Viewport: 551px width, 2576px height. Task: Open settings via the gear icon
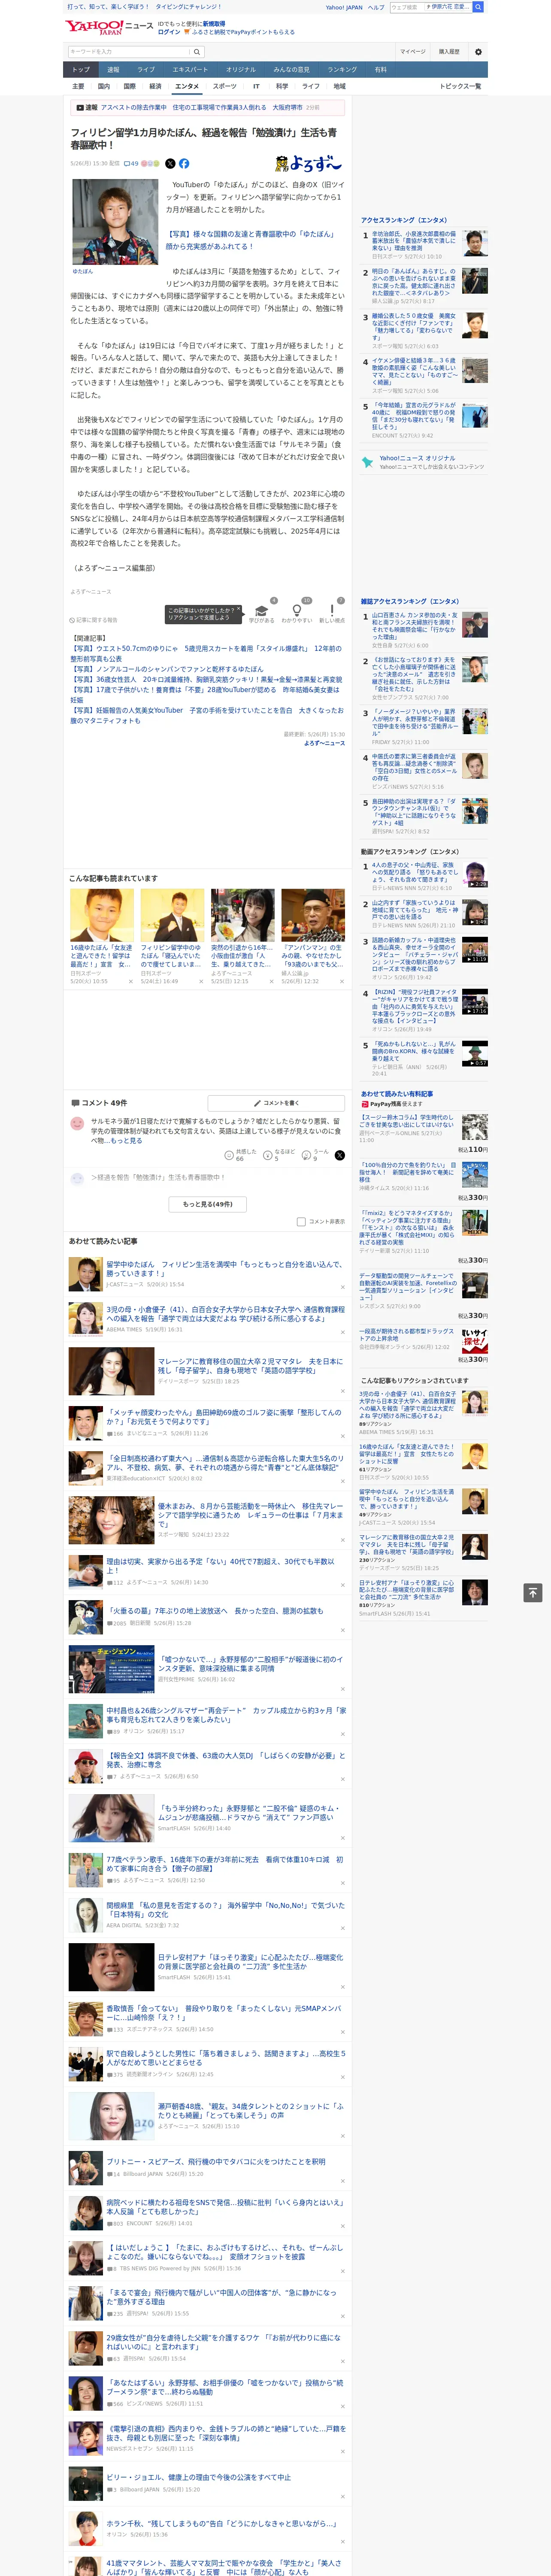pos(478,52)
